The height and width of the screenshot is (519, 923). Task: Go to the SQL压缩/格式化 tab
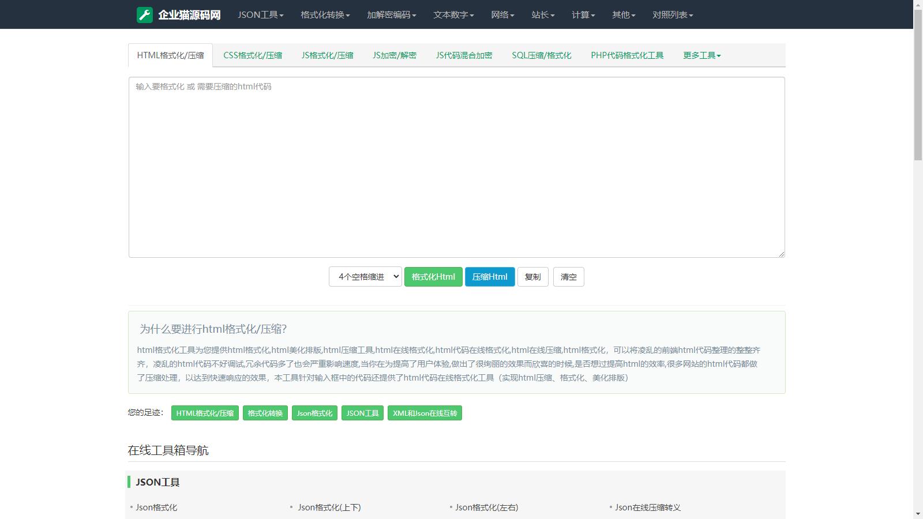tap(541, 55)
